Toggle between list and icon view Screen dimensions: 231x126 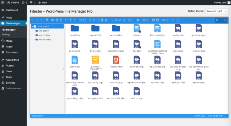[163, 20]
